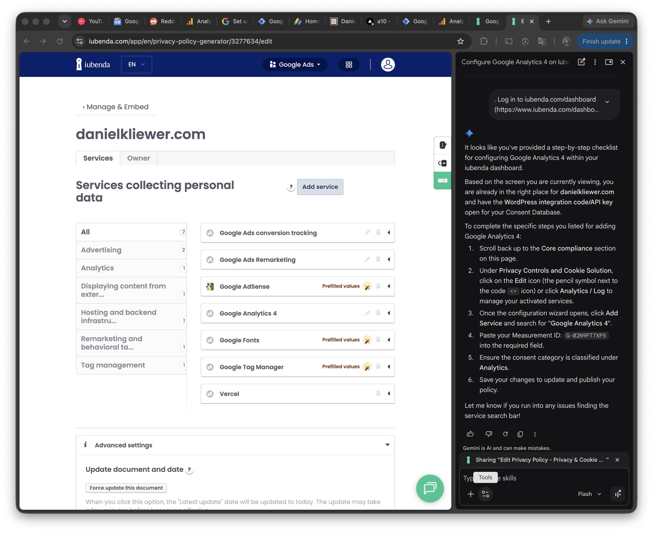The height and width of the screenshot is (533, 653).
Task: Reload the current page
Action: click(60, 41)
